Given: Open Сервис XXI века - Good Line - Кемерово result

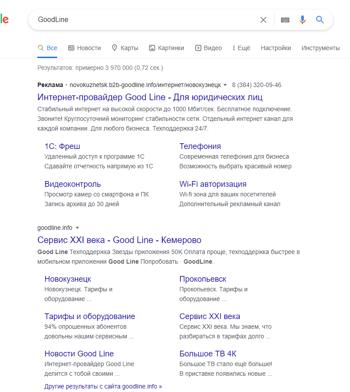Looking at the screenshot, I should tap(119, 240).
